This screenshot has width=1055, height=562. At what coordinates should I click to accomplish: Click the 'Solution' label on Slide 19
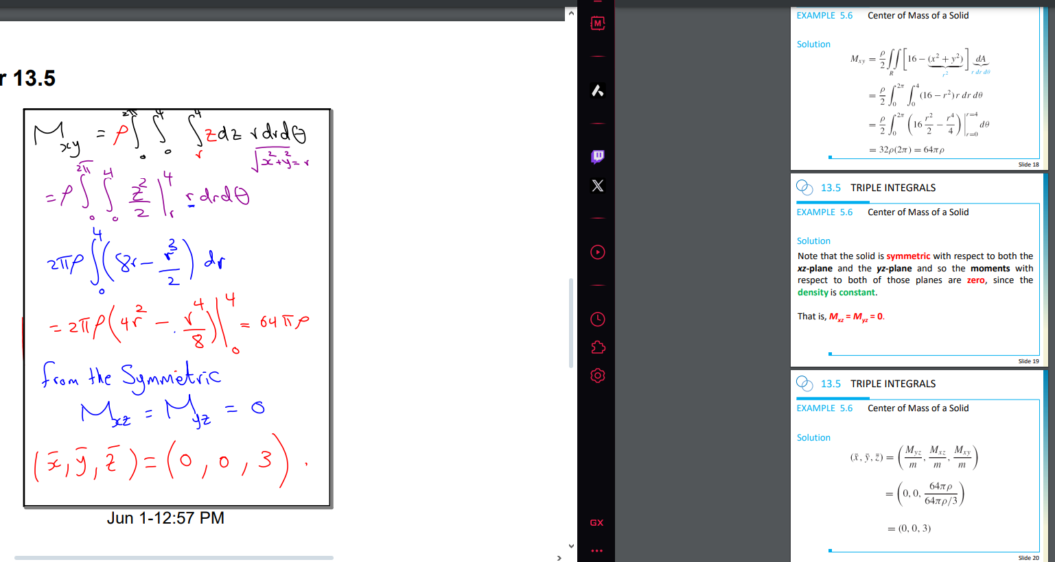coord(813,241)
